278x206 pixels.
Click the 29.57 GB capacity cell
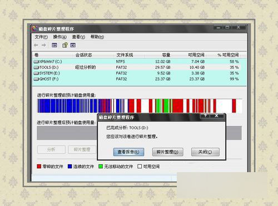[x=163, y=68]
